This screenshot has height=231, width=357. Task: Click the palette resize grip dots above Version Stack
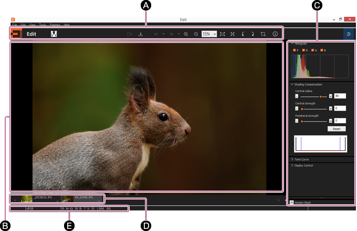click(322, 198)
